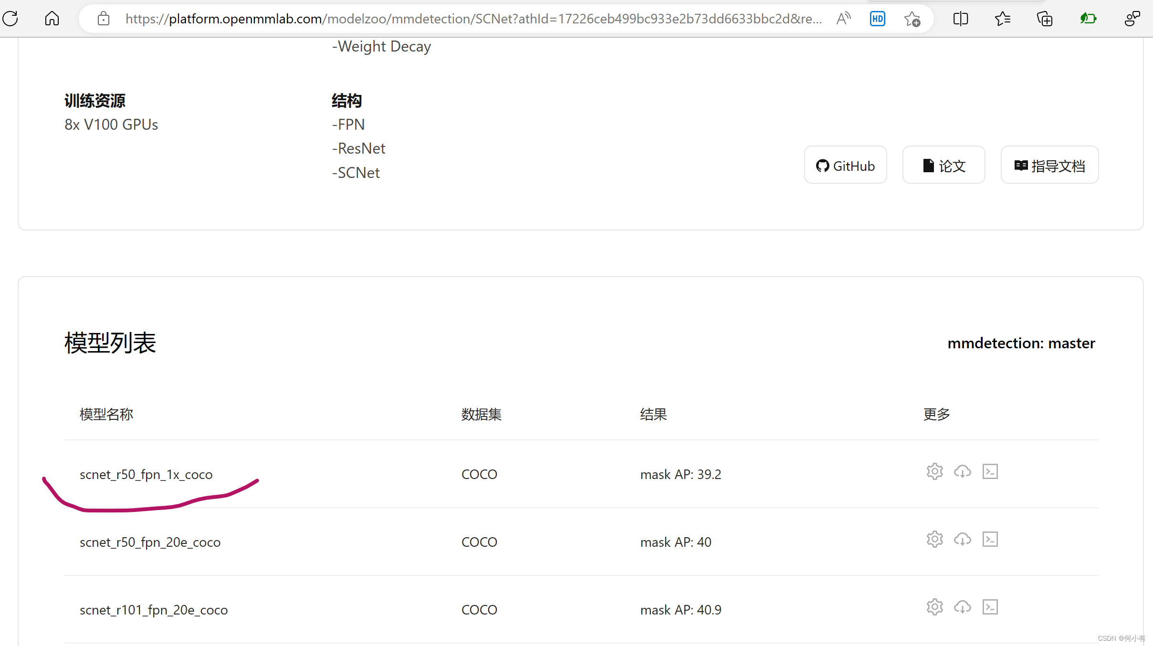
Task: Download weights for scnet_r50_fpn_20e_coco
Action: (x=962, y=539)
